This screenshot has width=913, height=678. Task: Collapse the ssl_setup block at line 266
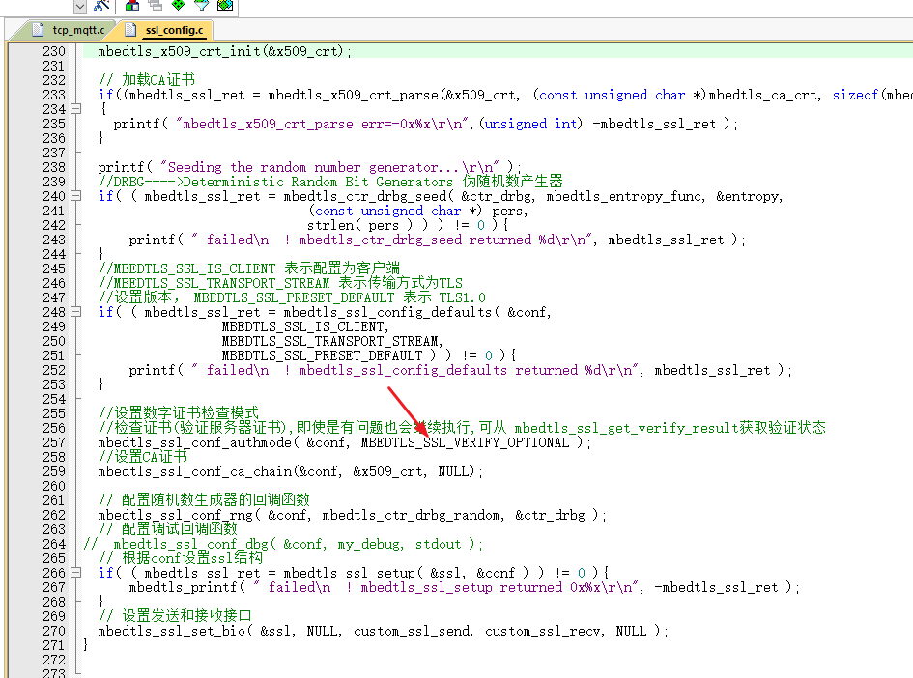pyautogui.click(x=75, y=573)
